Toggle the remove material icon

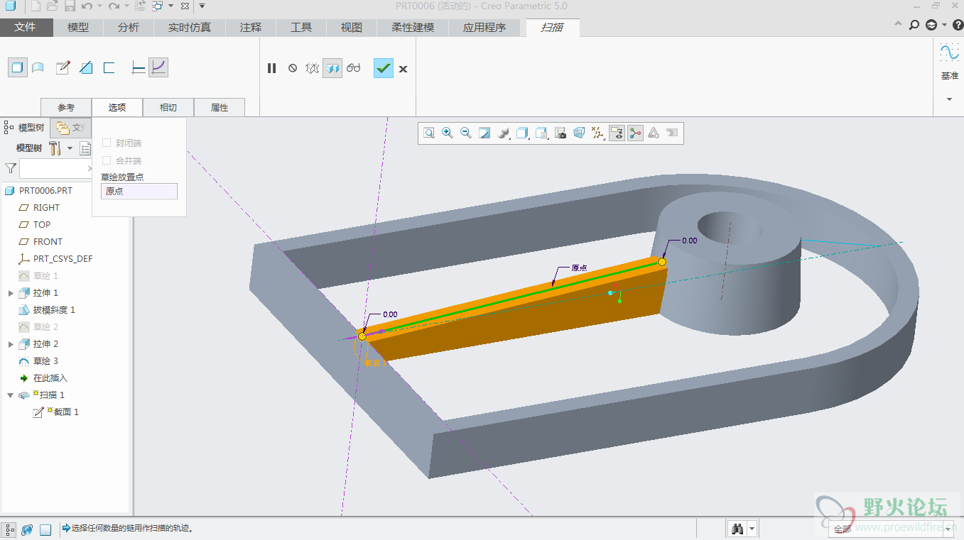point(86,68)
